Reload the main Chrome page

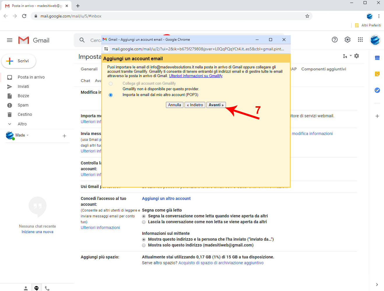pos(24,16)
